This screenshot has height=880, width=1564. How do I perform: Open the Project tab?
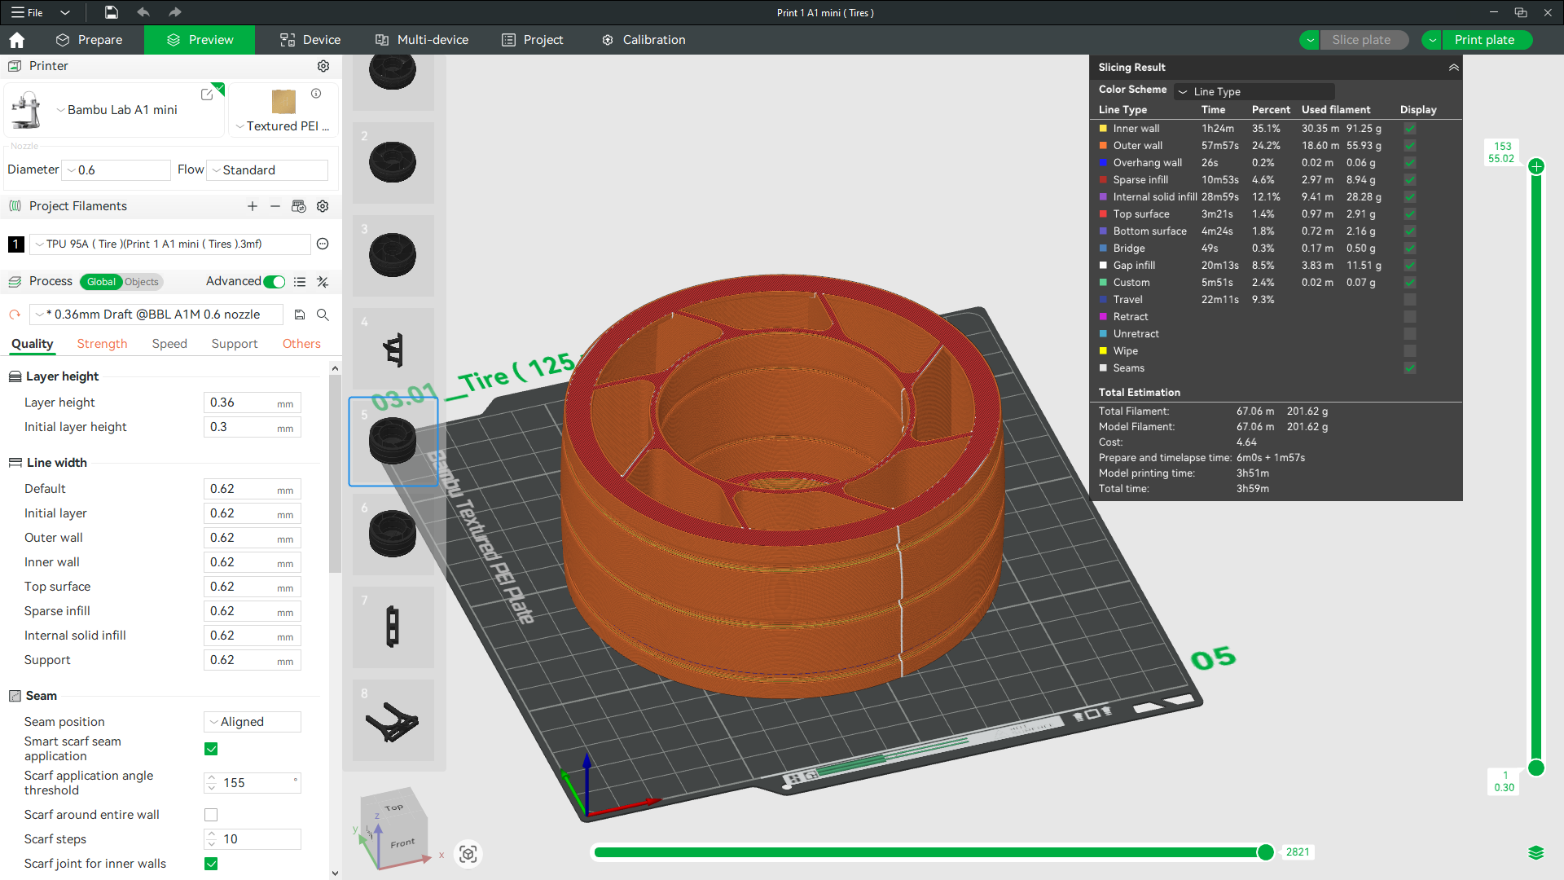[x=533, y=40]
